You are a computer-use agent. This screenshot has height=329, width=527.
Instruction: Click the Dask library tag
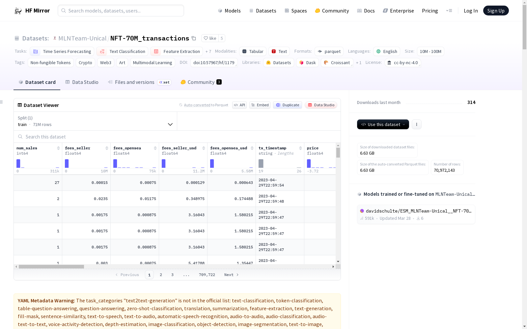[307, 63]
